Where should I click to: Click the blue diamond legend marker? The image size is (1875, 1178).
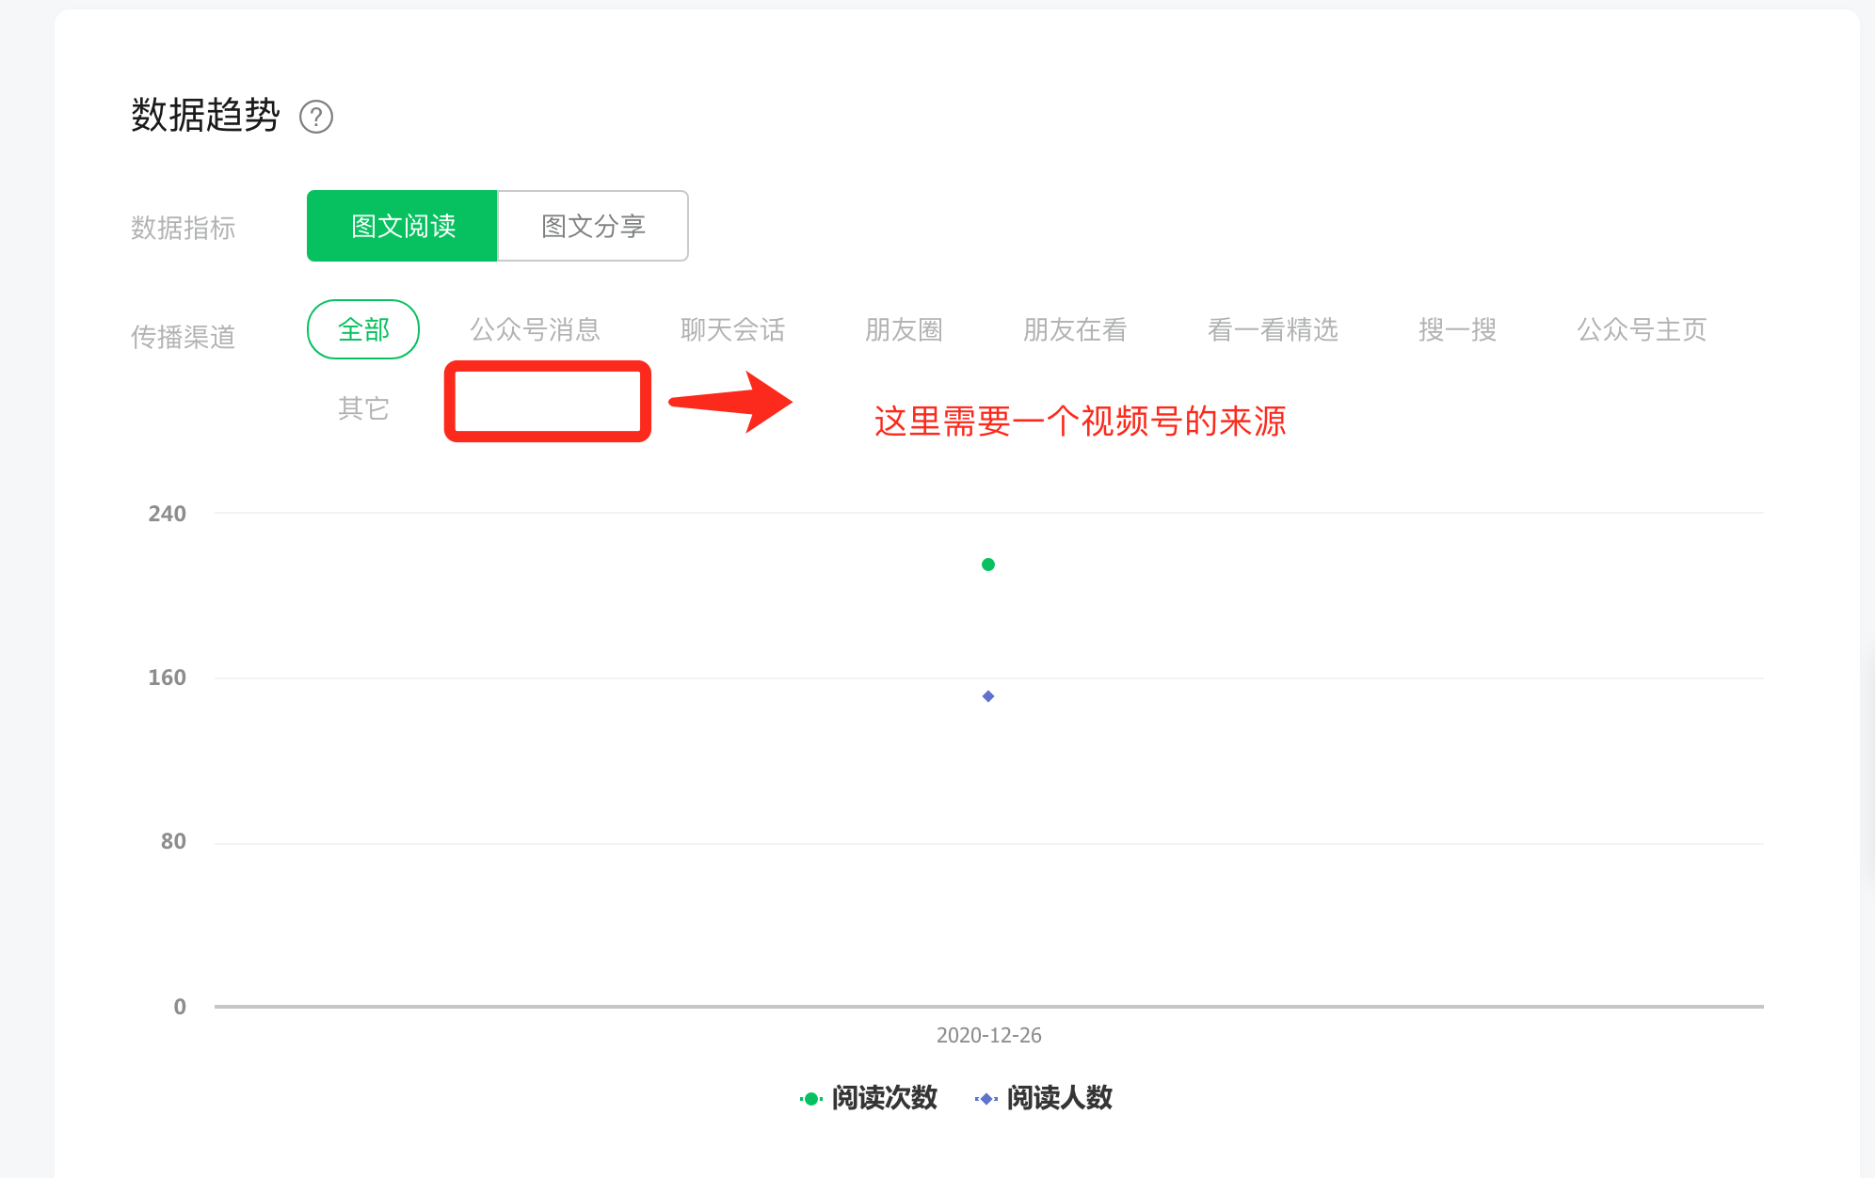(x=986, y=1099)
